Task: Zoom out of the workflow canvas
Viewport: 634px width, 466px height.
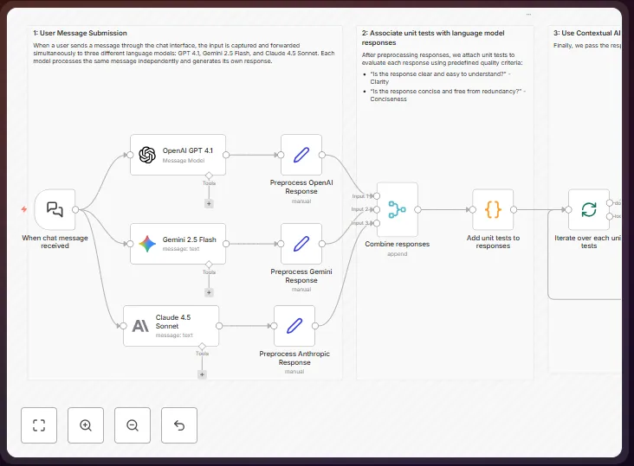Action: coord(133,425)
